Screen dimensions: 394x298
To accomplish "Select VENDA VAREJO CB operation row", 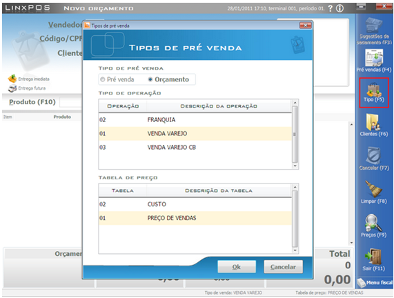I will point(195,147).
